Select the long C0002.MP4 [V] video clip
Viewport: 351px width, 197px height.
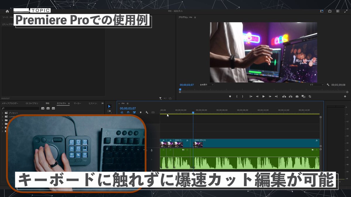coord(256,143)
